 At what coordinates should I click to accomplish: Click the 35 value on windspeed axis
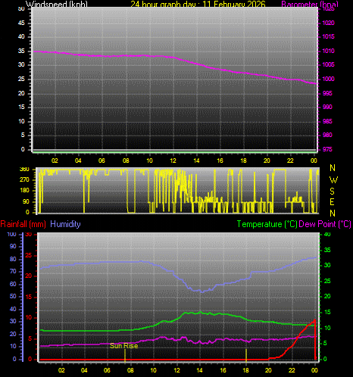pos(21,51)
